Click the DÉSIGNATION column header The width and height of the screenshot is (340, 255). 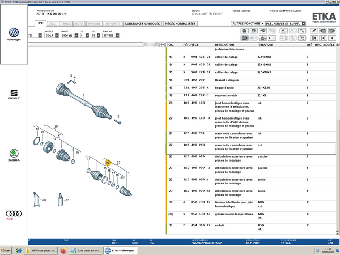[224, 45]
